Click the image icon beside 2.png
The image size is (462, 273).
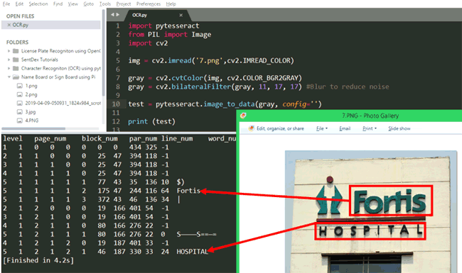(20, 94)
